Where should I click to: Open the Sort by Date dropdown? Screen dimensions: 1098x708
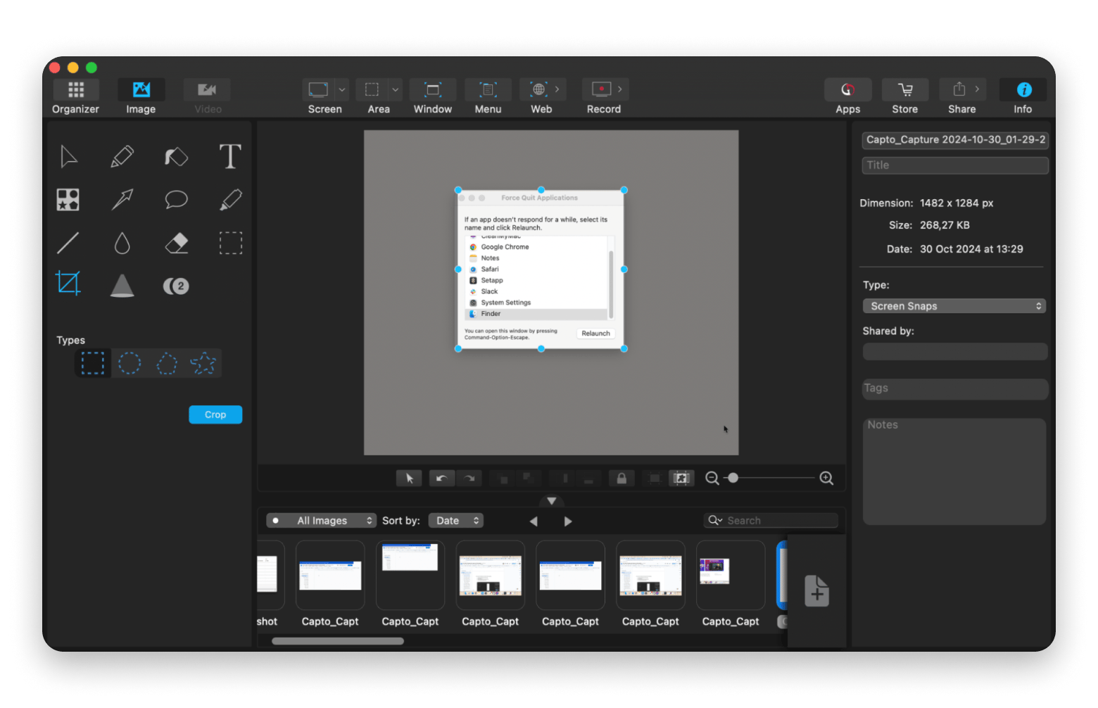coord(456,521)
